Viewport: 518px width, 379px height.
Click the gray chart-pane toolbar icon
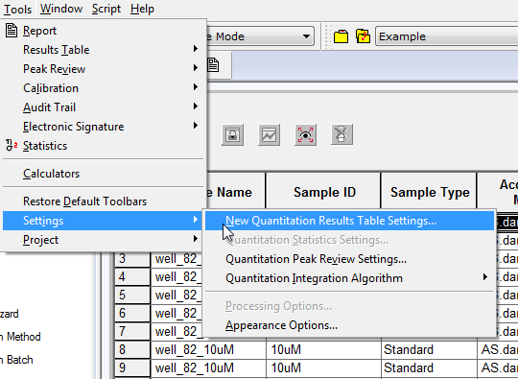coord(269,135)
